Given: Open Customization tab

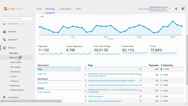Looking at the screenshot, I should 65,9.
